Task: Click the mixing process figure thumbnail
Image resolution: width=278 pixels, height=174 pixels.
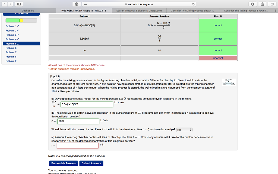Action: [x=228, y=82]
